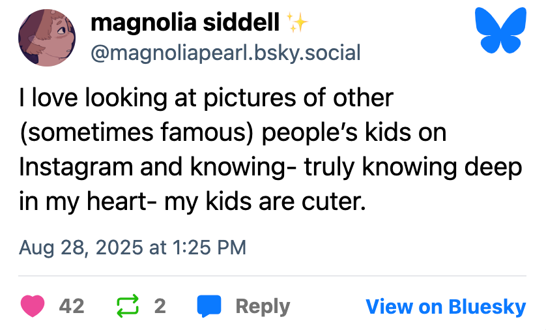546x330 pixels.
Task: Click the sparkles emoji beside the name
Action: (297, 24)
